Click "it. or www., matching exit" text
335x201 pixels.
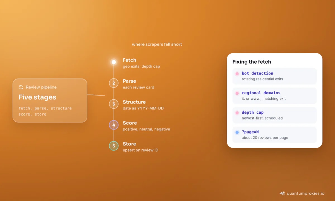point(264,99)
